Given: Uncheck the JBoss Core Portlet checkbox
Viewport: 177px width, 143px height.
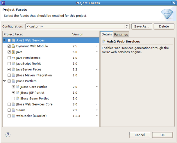Looking at the screenshot, I should coord(13,87).
